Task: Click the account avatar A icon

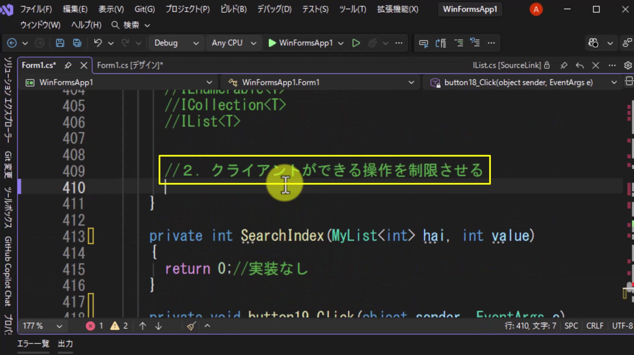Action: pyautogui.click(x=536, y=9)
